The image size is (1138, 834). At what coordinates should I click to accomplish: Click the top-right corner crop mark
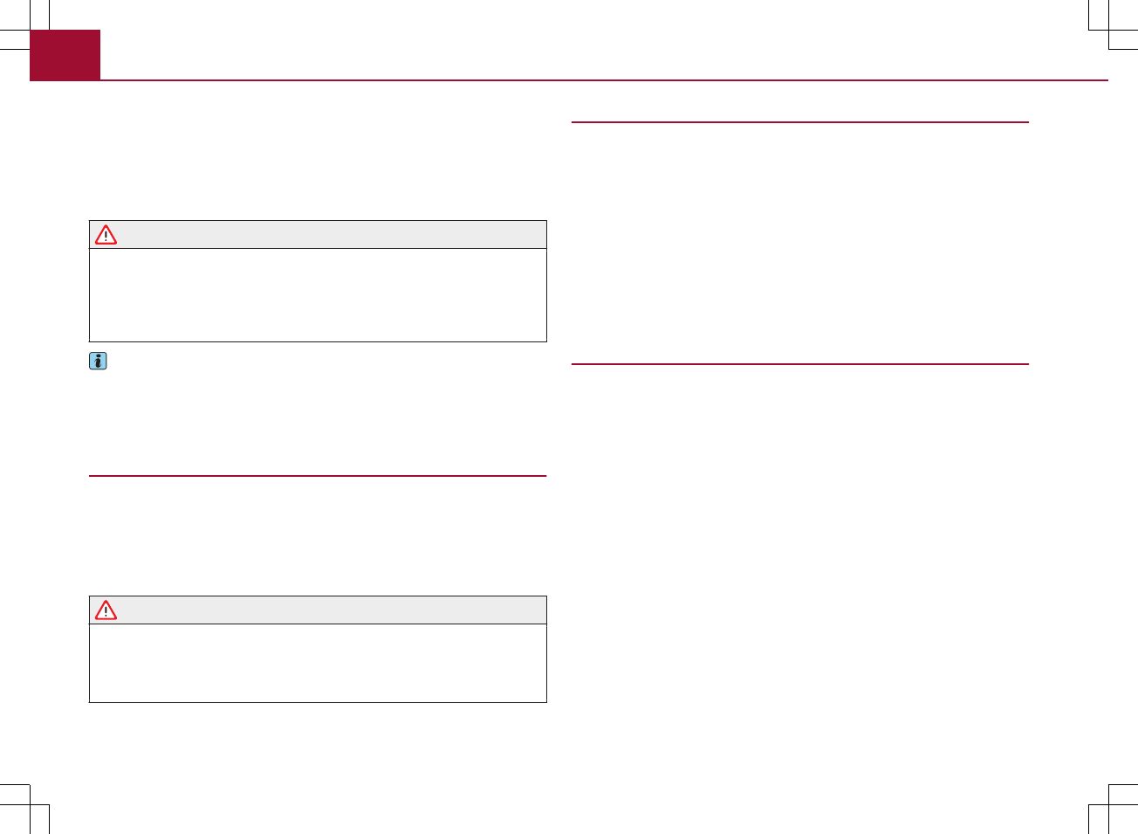tap(1108, 30)
